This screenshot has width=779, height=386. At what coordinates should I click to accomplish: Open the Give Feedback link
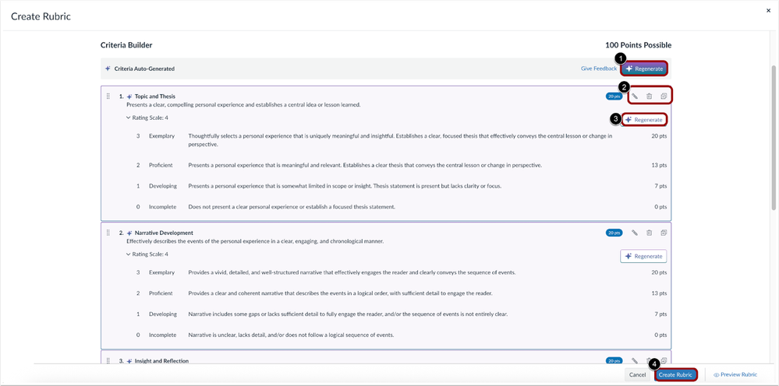(598, 68)
